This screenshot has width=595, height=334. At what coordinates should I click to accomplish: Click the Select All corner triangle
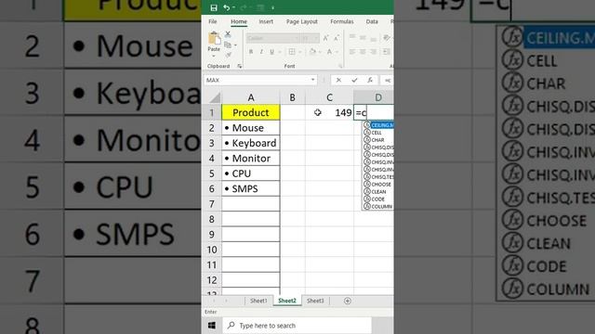[215, 97]
